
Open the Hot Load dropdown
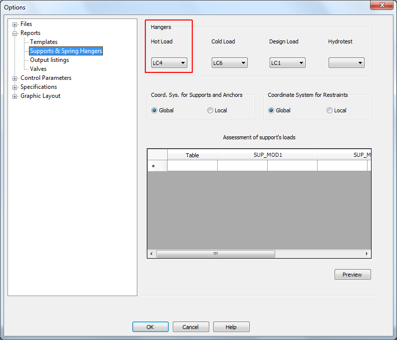coord(169,63)
